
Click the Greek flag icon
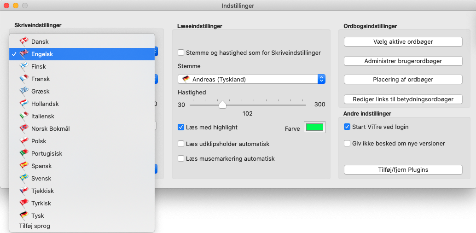[24, 91]
